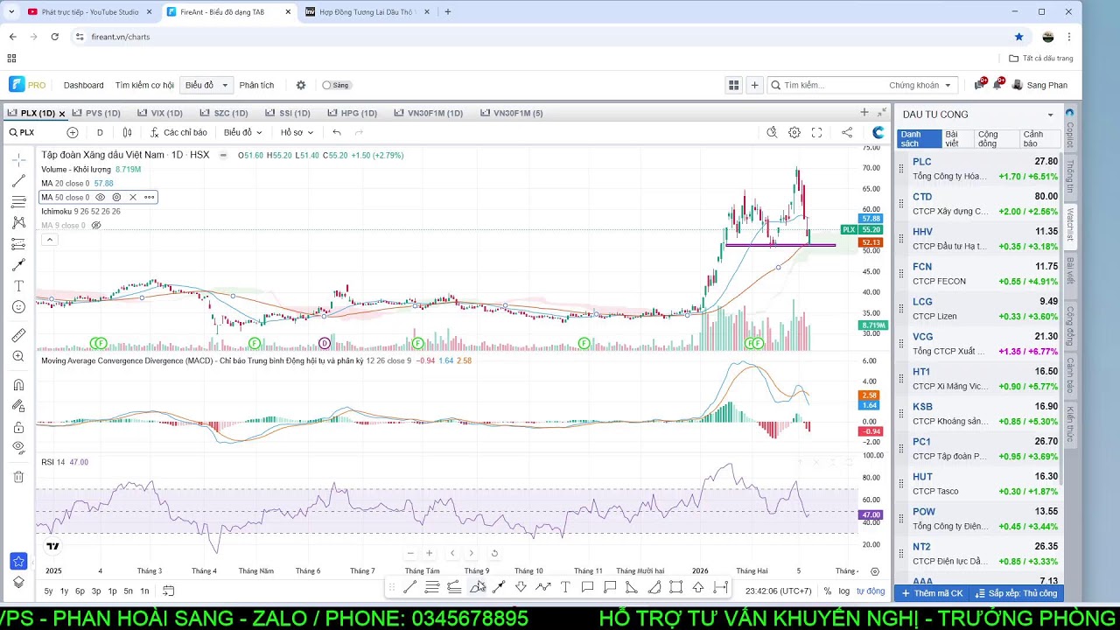Image resolution: width=1120 pixels, height=630 pixels.
Task: Remove the MA 50 indicator
Action: point(133,197)
